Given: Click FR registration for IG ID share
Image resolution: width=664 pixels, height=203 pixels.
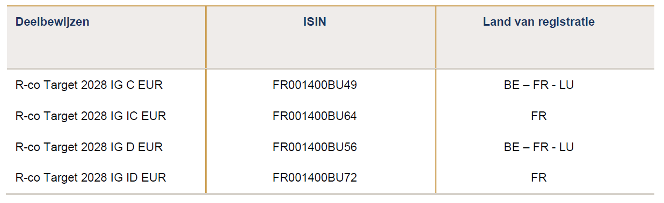Looking at the screenshot, I should click(538, 178).
